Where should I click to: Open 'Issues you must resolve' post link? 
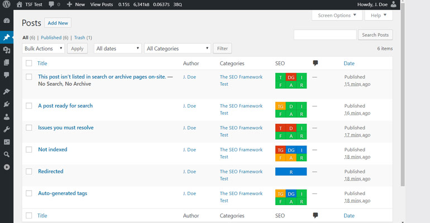pos(65,128)
